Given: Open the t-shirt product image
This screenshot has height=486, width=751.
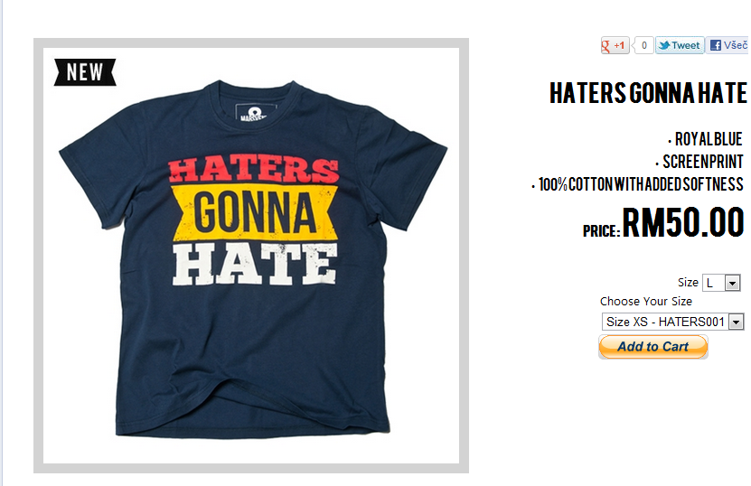Looking at the screenshot, I should pyautogui.click(x=251, y=256).
